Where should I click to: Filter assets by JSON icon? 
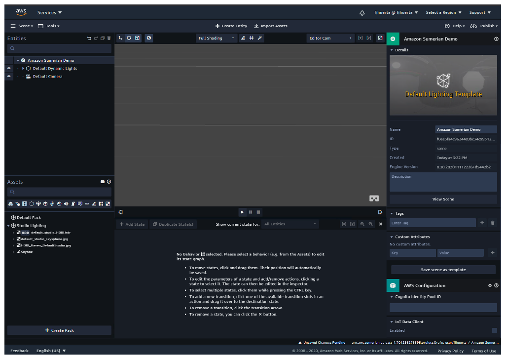coord(87,203)
